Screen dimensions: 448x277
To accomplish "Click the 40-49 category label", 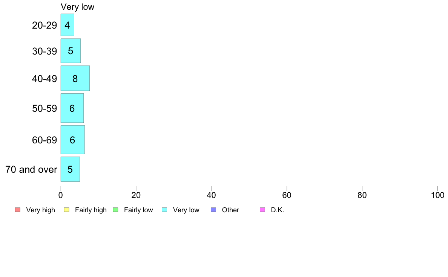I will click(44, 79).
